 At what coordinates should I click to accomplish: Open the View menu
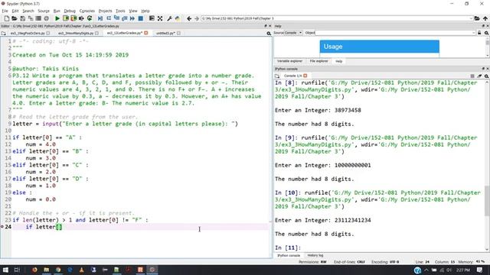(x=132, y=11)
